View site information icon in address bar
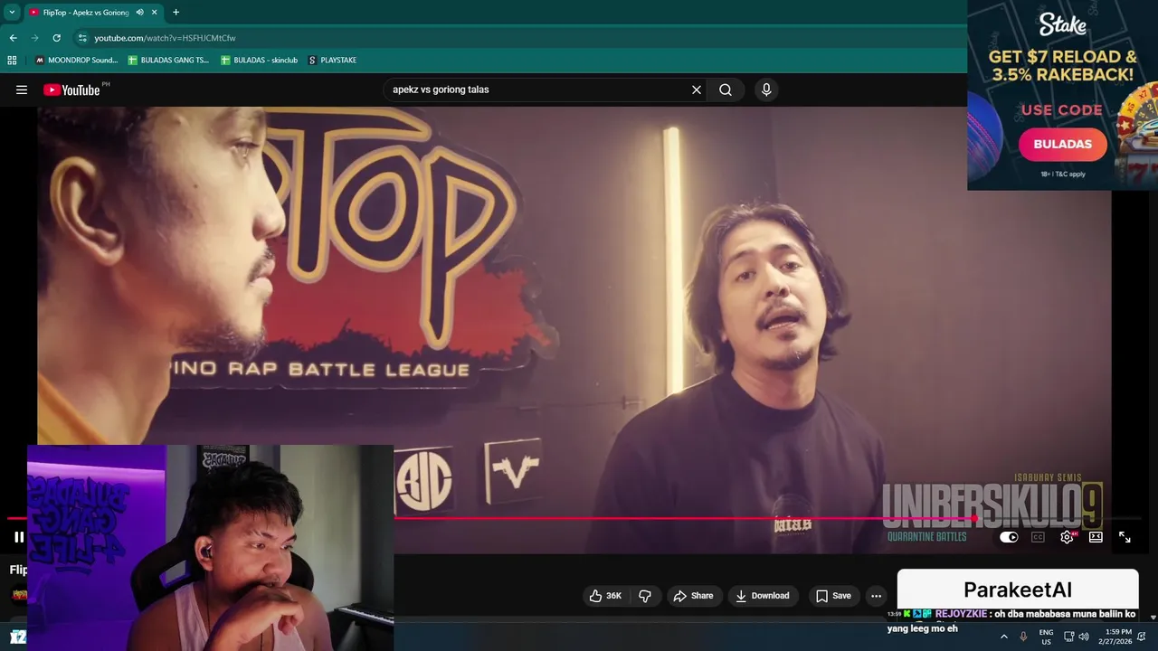The image size is (1158, 651). tap(82, 38)
